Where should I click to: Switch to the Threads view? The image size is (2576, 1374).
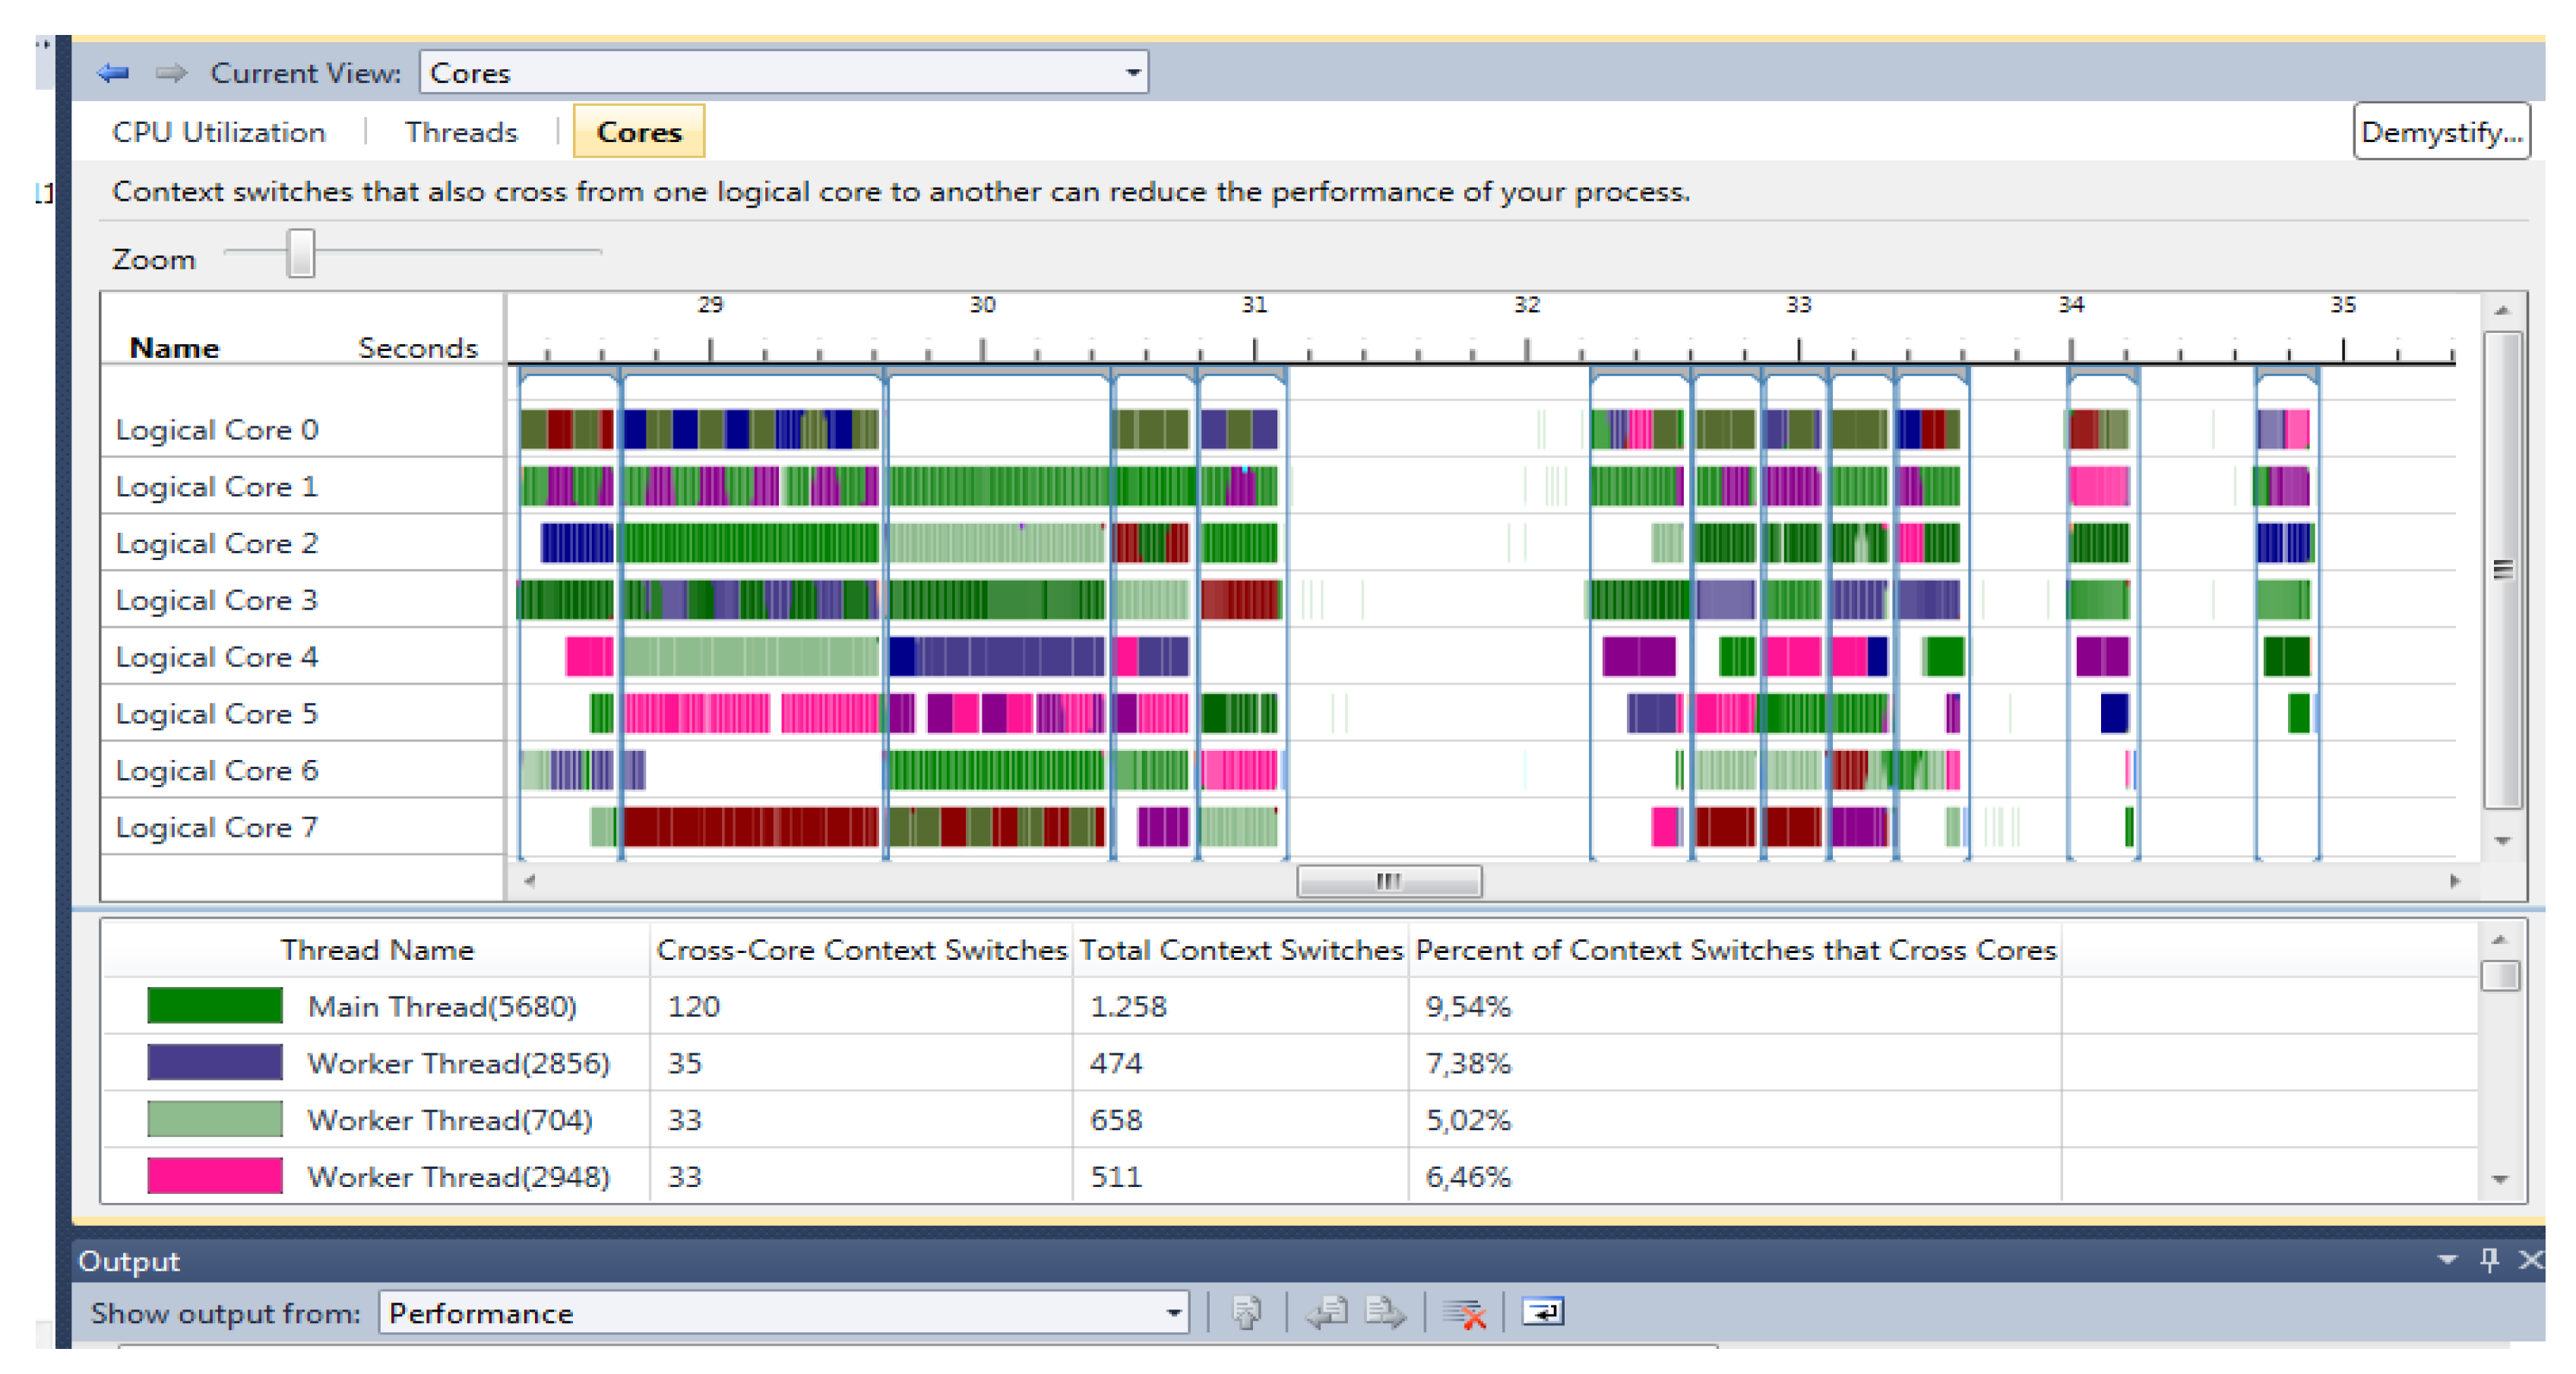click(461, 132)
